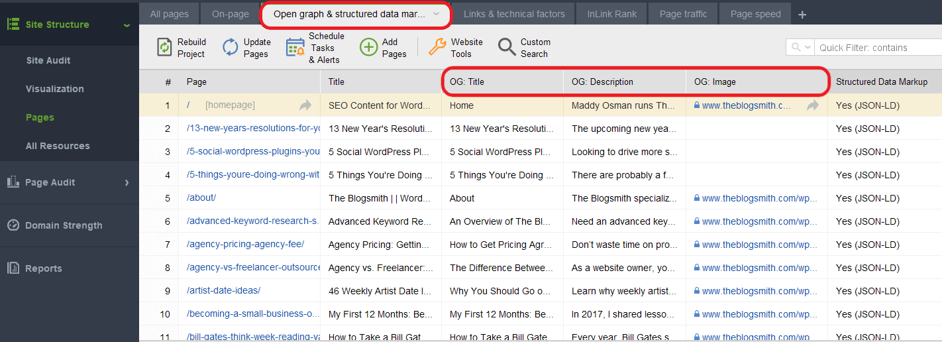This screenshot has width=942, height=342.
Task: Click the Update Pages refresh icon
Action: [x=230, y=48]
